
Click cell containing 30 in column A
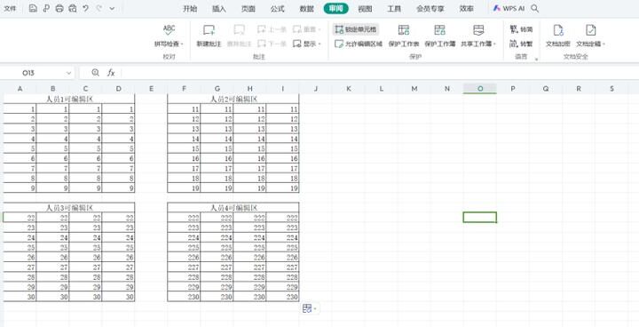[x=20, y=297]
